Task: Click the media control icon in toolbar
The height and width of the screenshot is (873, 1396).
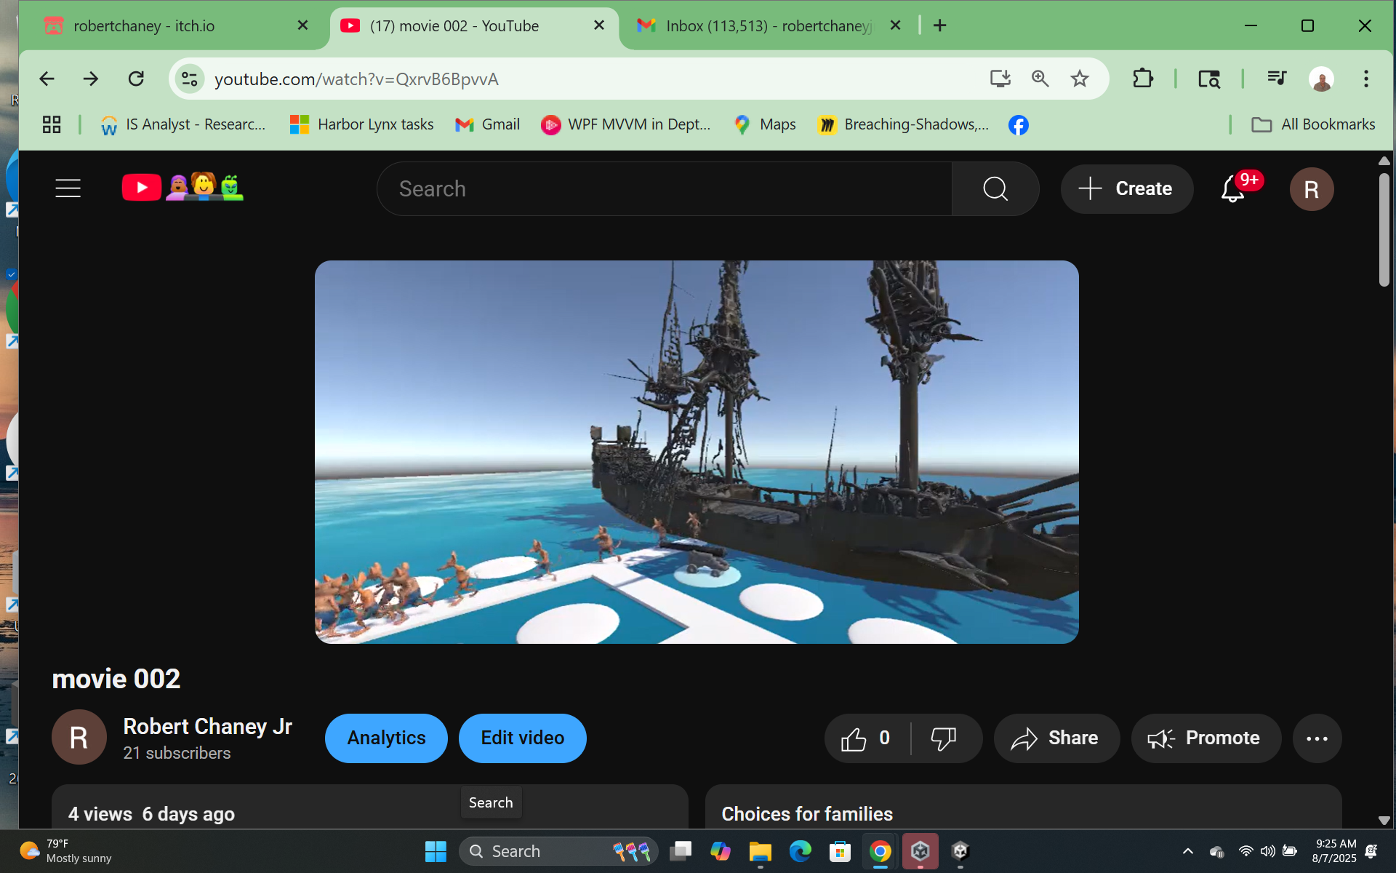Action: (x=1277, y=79)
